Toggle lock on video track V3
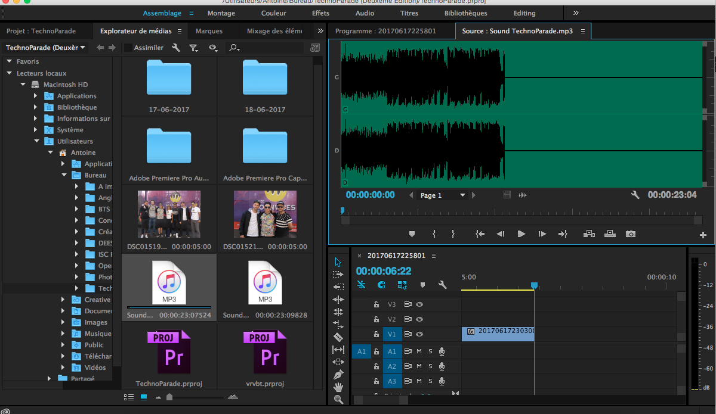Screen dimensions: 716x414 click(x=376, y=304)
